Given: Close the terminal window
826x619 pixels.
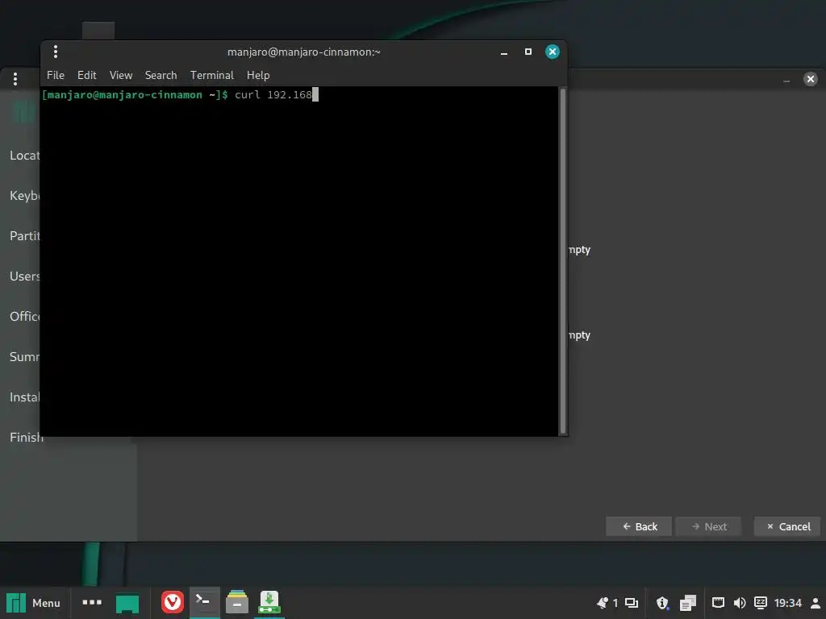Looking at the screenshot, I should (x=552, y=52).
